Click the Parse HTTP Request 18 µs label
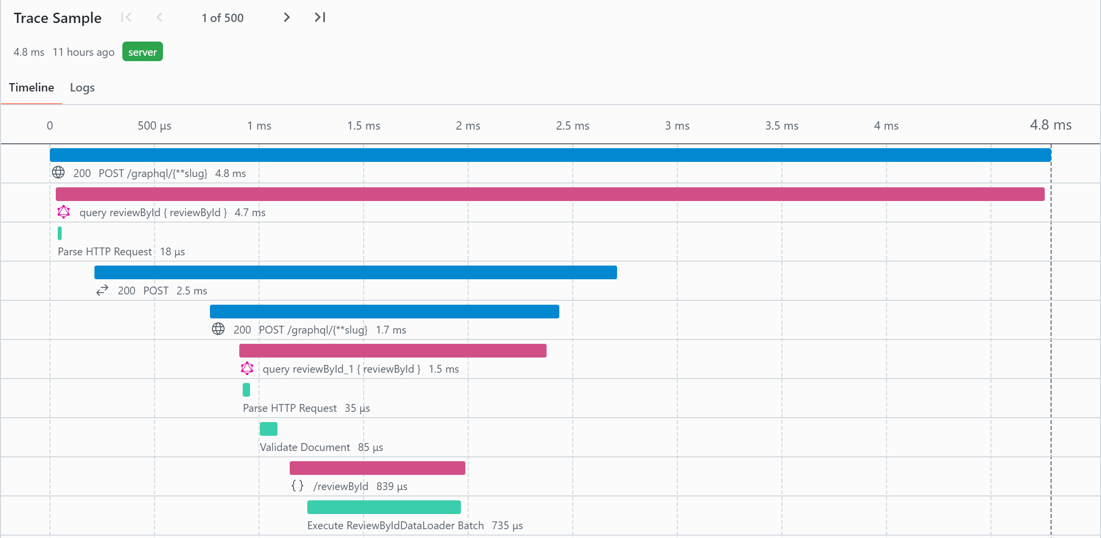Screen dimensions: 1101x538 [x=121, y=251]
